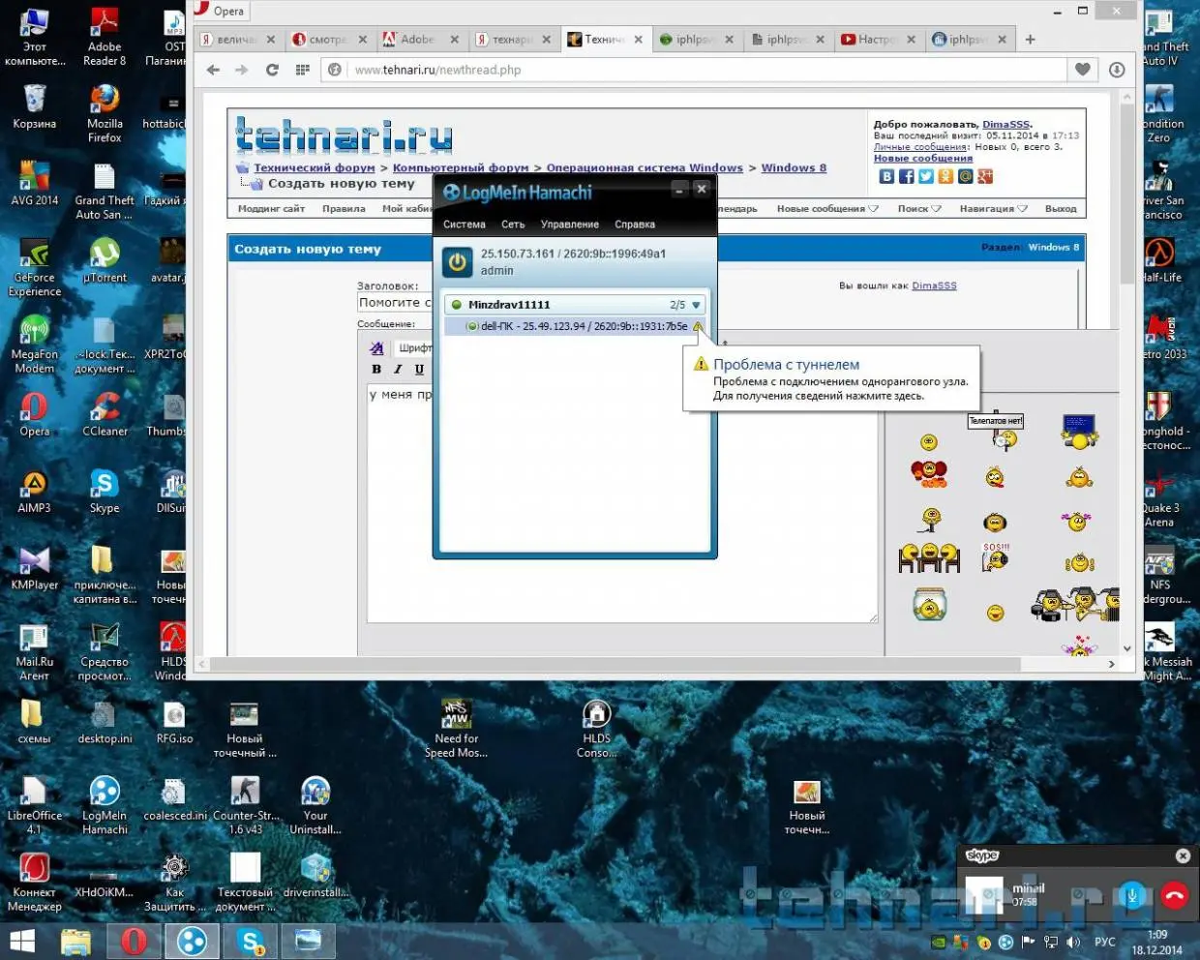Open CCleaner desktop icon
The height and width of the screenshot is (960, 1200).
105,413
